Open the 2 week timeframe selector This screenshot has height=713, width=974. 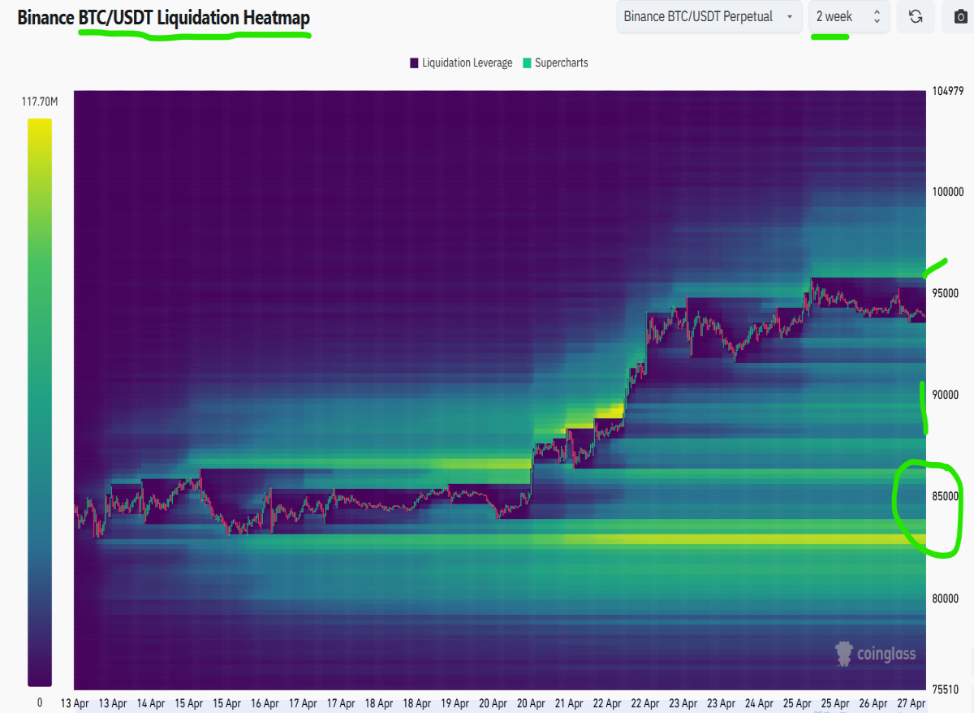849,16
